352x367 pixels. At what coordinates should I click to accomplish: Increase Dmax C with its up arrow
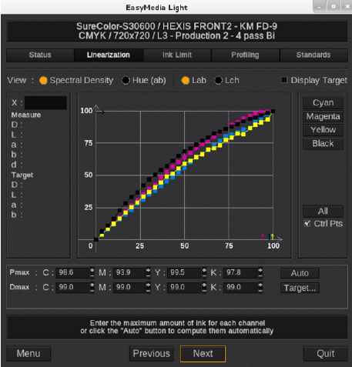pyautogui.click(x=92, y=285)
